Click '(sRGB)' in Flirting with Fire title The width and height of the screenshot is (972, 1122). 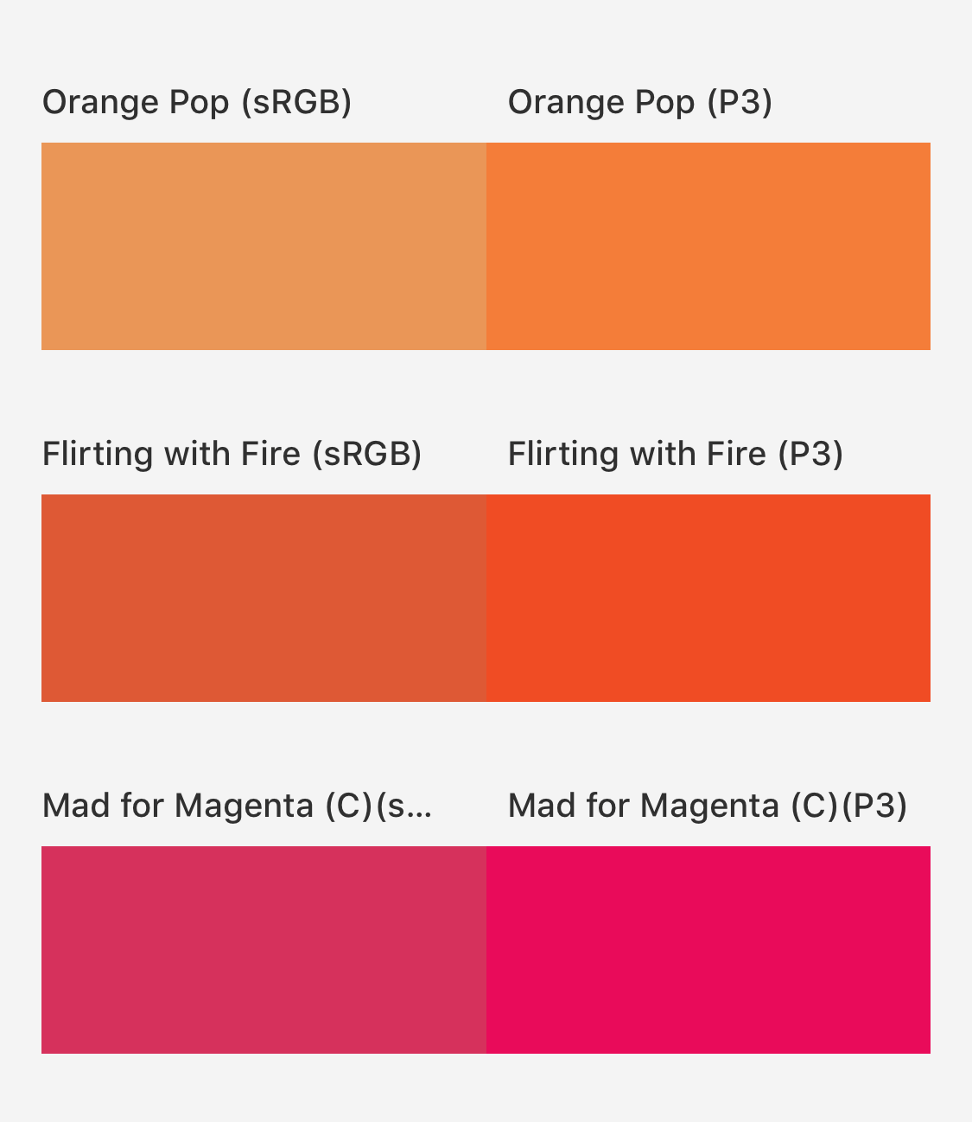pos(367,454)
